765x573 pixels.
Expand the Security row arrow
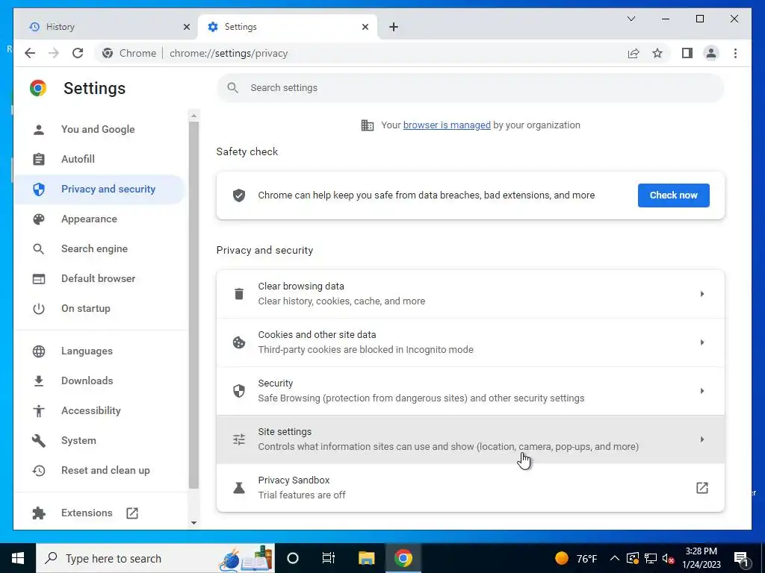702,391
